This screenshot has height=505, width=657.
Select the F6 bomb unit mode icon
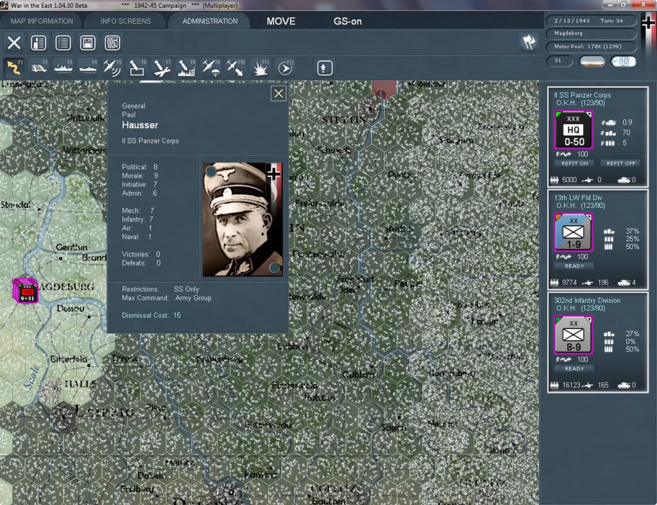[x=137, y=67]
